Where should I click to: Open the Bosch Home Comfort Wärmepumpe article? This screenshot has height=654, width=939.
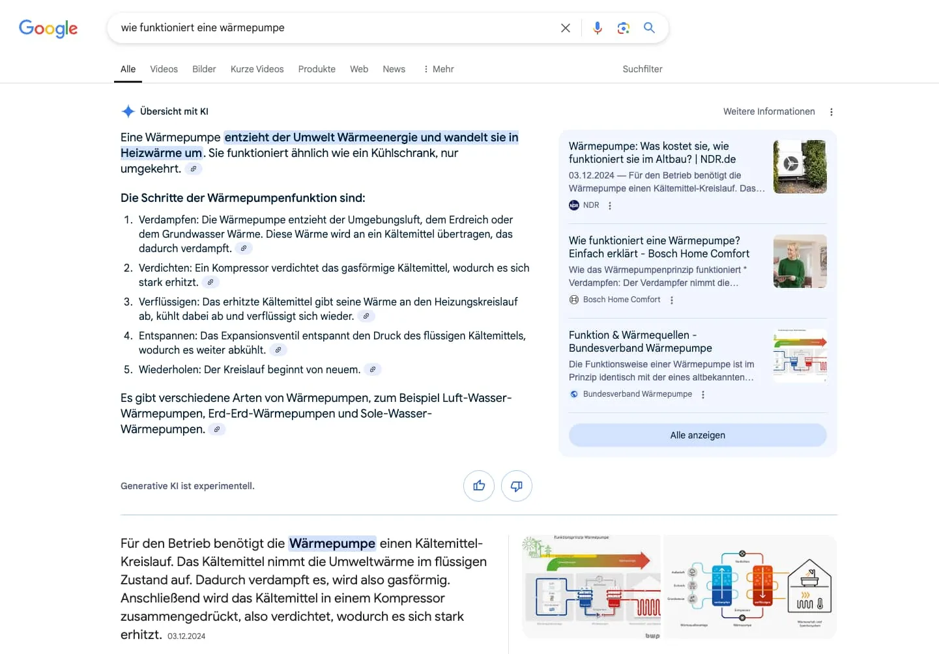click(659, 247)
